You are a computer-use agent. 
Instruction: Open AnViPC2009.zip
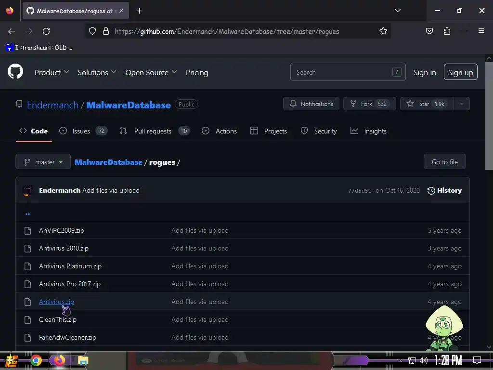[62, 230]
